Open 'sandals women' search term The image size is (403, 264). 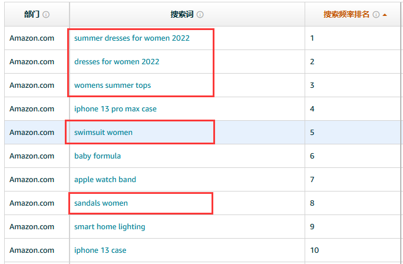(101, 203)
